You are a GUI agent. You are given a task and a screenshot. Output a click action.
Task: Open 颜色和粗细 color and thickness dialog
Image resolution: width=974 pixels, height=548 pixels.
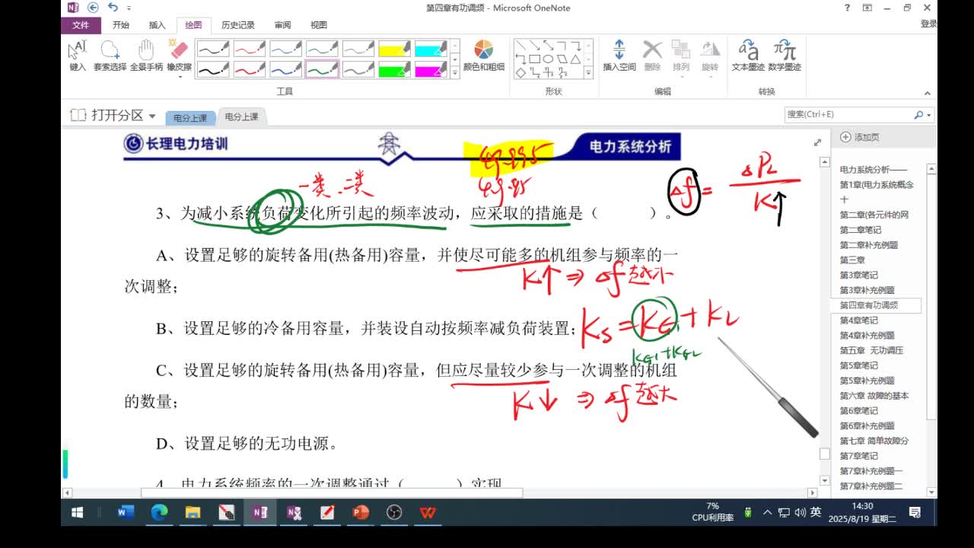pos(484,56)
